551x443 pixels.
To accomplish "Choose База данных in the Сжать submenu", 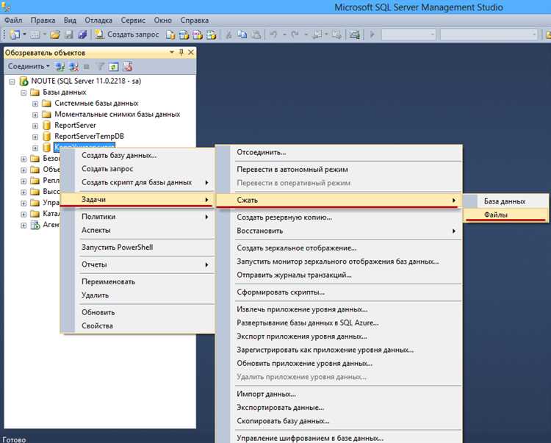I will [505, 201].
